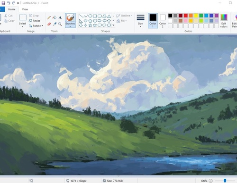237x183 pixels.
Task: Select the Text tool
Action: click(x=60, y=17)
